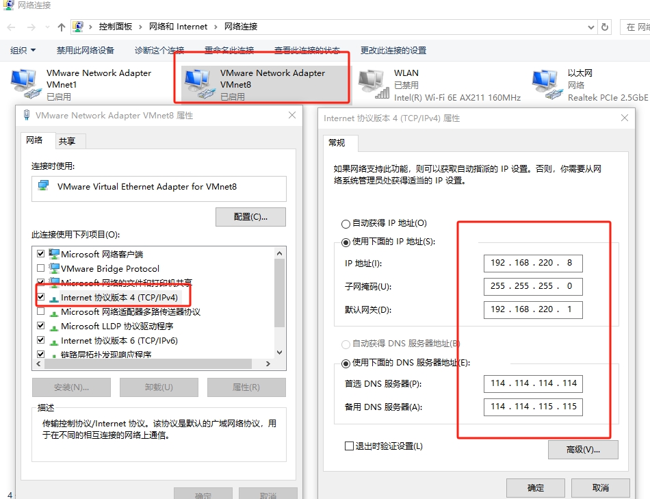Switch to the 共享 tab

point(67,141)
